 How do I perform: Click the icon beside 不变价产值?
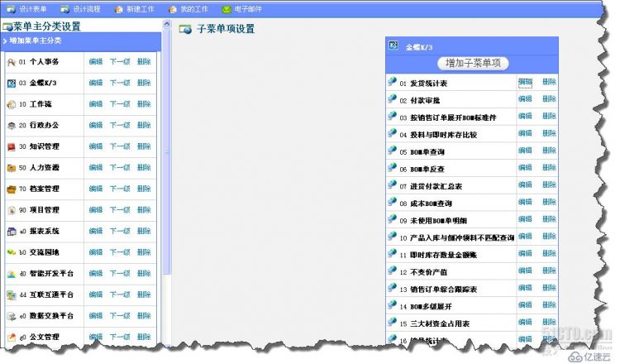tap(392, 271)
